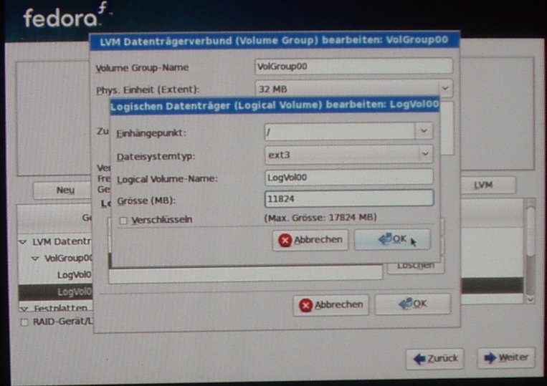Go back with the Zurück button

coord(434,357)
